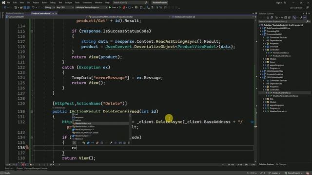
Task: Click the Undo icon in the toolbar
Action: (x=34, y=8)
